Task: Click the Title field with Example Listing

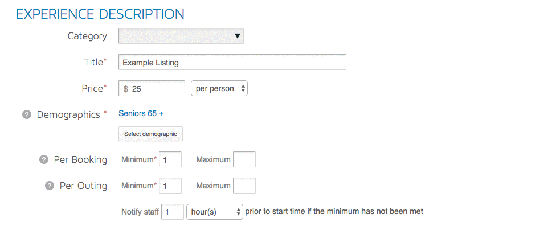Action: coord(232,63)
